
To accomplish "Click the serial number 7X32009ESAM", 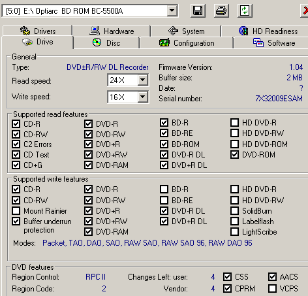I will [x=279, y=99].
